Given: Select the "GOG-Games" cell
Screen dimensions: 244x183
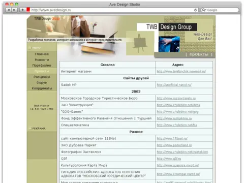Looking at the screenshot, I should click(107, 112).
